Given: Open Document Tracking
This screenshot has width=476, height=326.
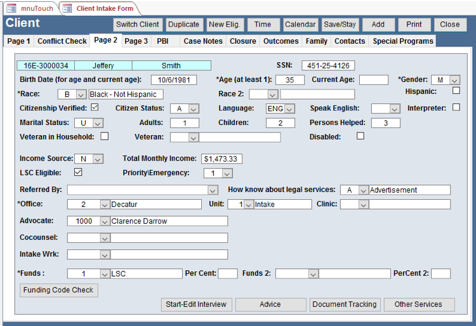Looking at the screenshot, I should click(345, 304).
